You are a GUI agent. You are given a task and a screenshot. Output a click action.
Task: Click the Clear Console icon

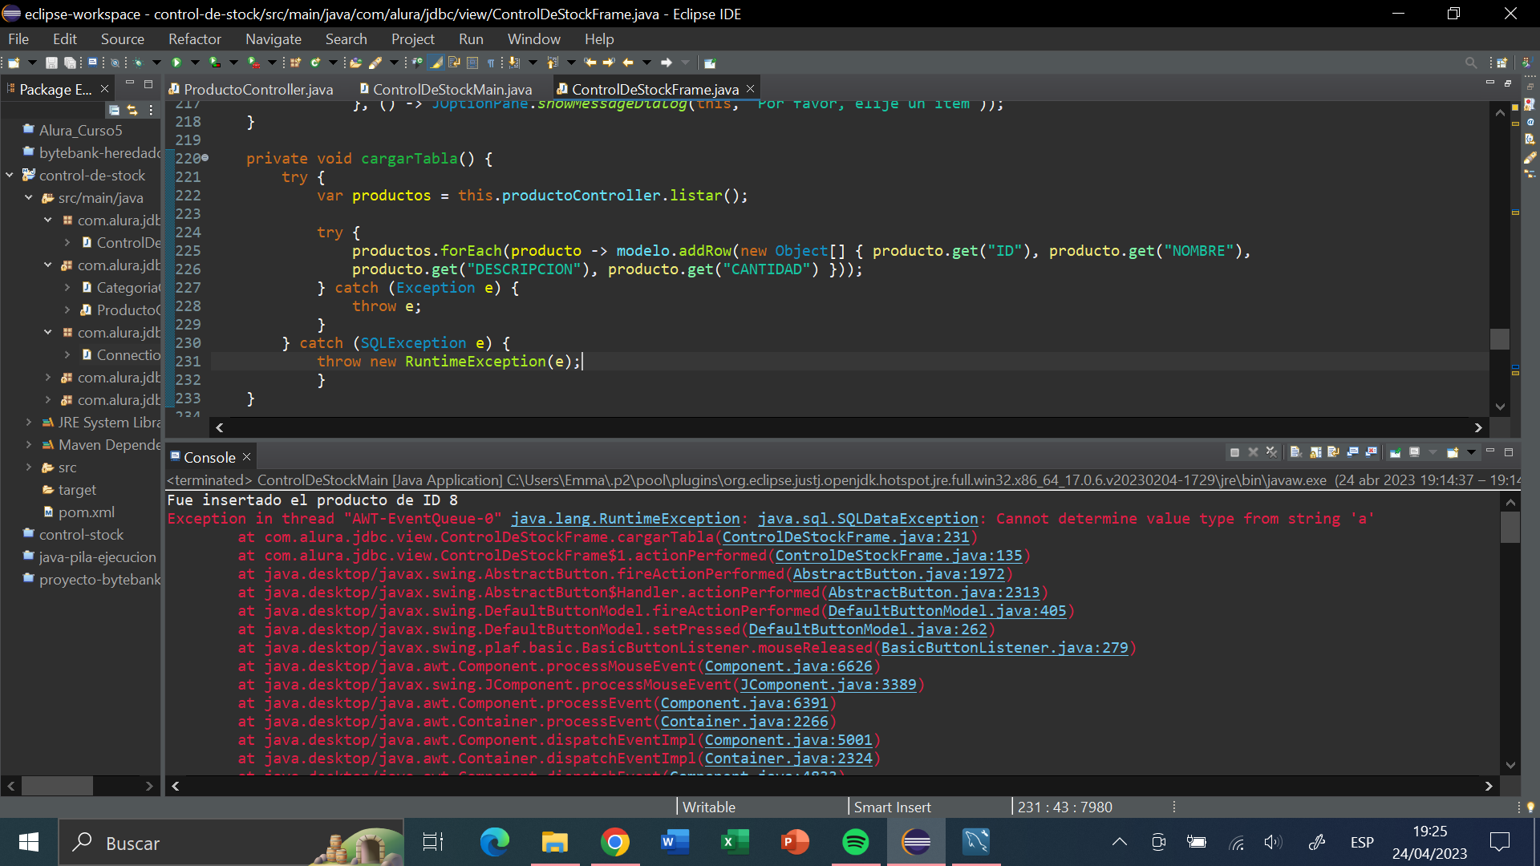[x=1295, y=452]
